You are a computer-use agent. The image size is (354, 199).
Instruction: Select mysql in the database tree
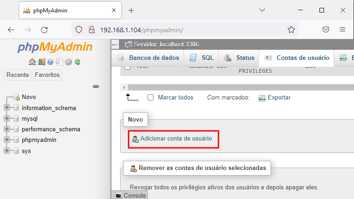(29, 119)
